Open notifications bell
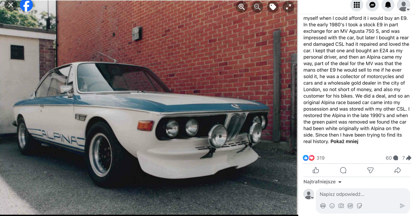 click(x=388, y=5)
